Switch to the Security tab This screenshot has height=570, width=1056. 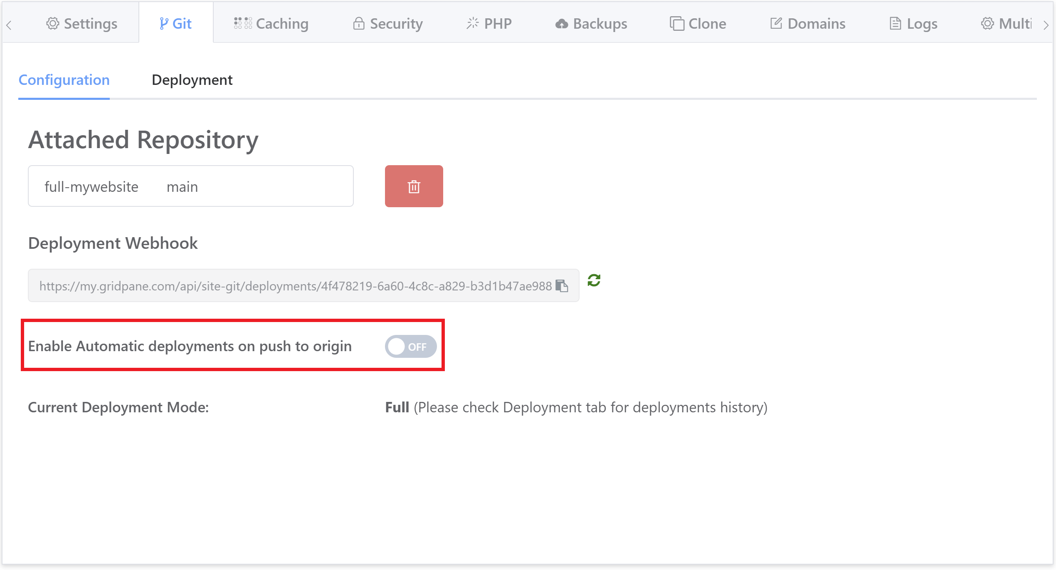click(x=387, y=24)
